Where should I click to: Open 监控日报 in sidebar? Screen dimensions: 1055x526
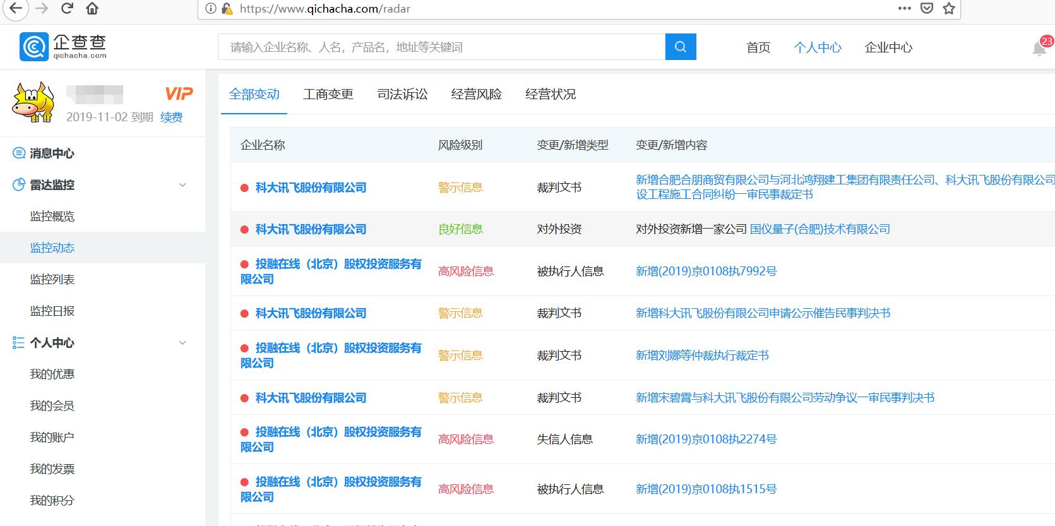pyautogui.click(x=52, y=311)
